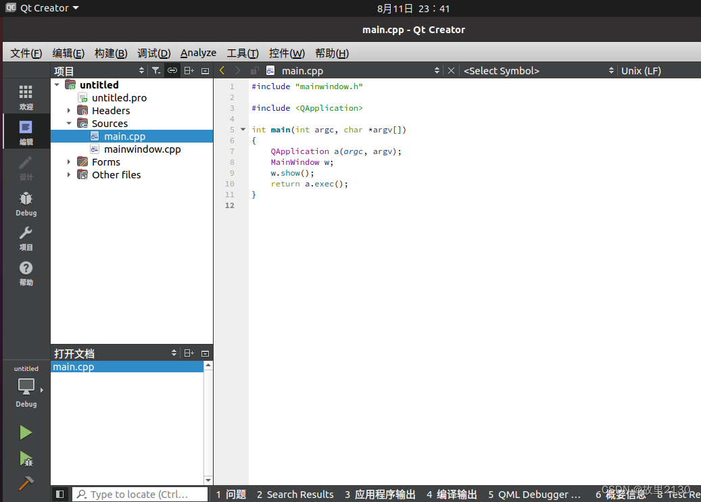
Task: Switch to Edit mode in sidebar
Action: pyautogui.click(x=26, y=132)
